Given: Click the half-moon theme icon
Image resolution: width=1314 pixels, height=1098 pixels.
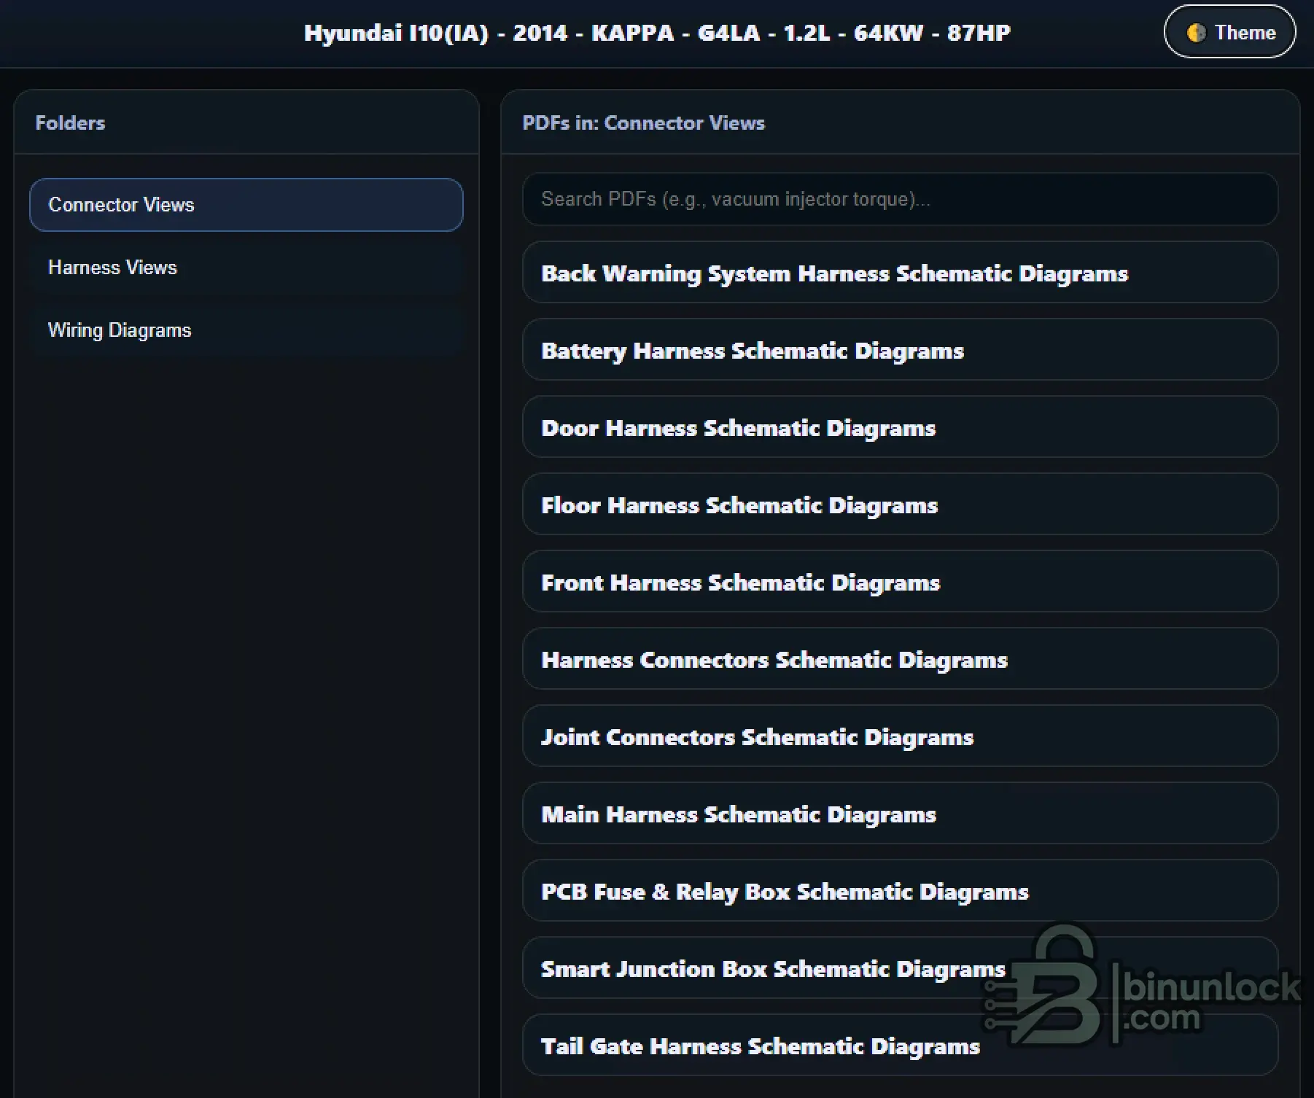Looking at the screenshot, I should coord(1196,33).
